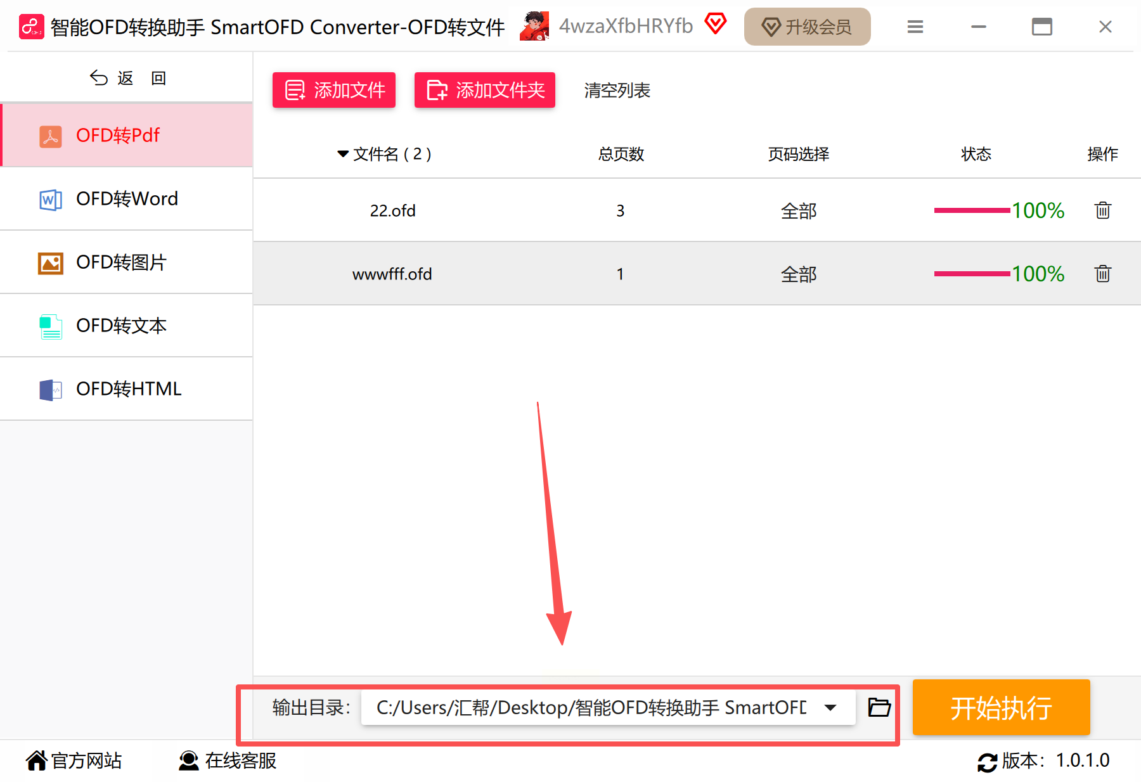
Task: Select the OFD转HTML conversion icon
Action: click(50, 389)
